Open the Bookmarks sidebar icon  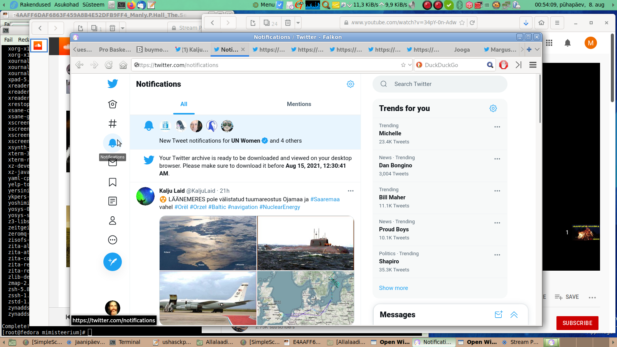click(113, 182)
